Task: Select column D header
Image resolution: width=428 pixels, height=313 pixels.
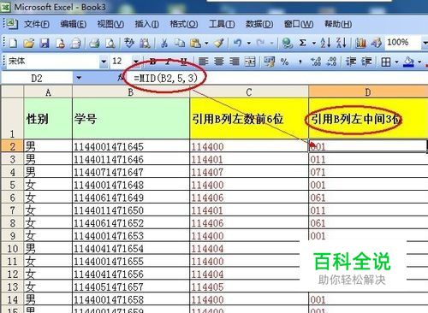Action: 368,92
